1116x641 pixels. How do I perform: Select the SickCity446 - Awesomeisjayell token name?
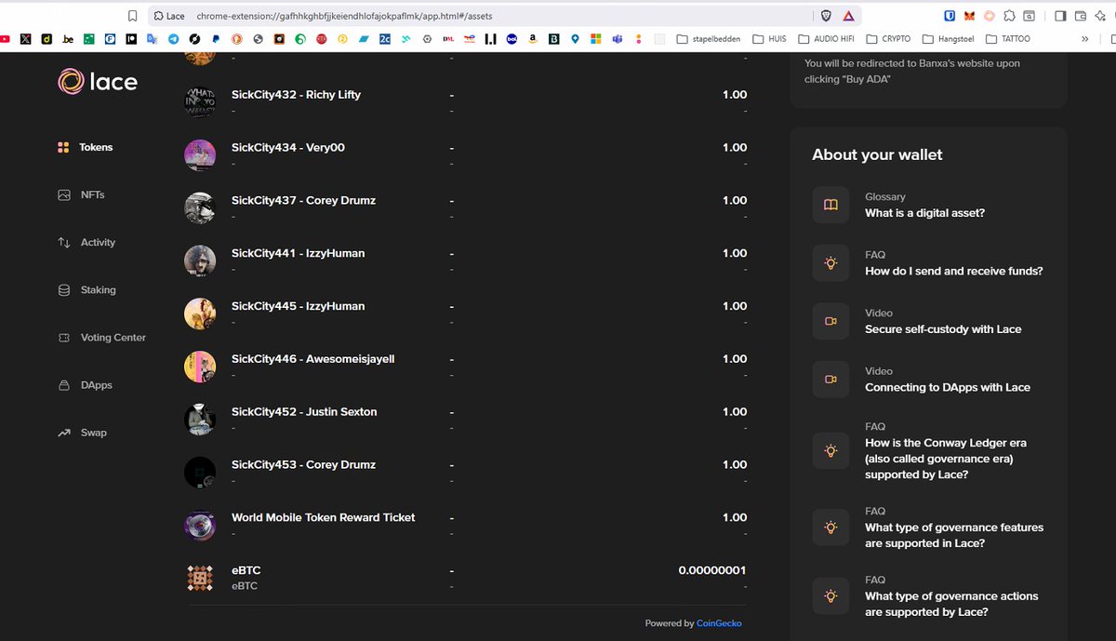click(312, 359)
